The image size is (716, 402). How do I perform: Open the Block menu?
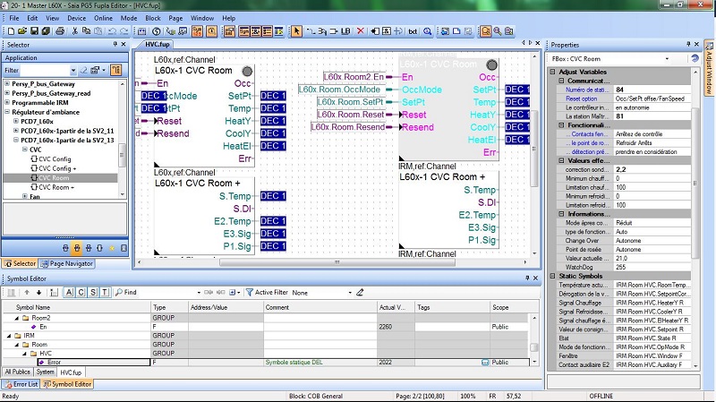pyautogui.click(x=152, y=17)
